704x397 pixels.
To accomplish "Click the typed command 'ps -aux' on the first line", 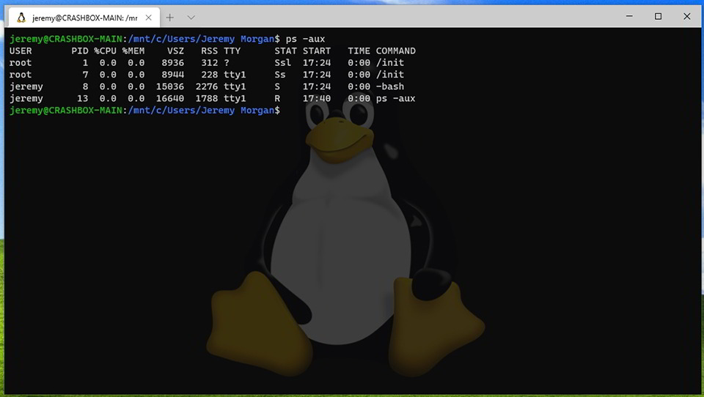I will [x=305, y=39].
